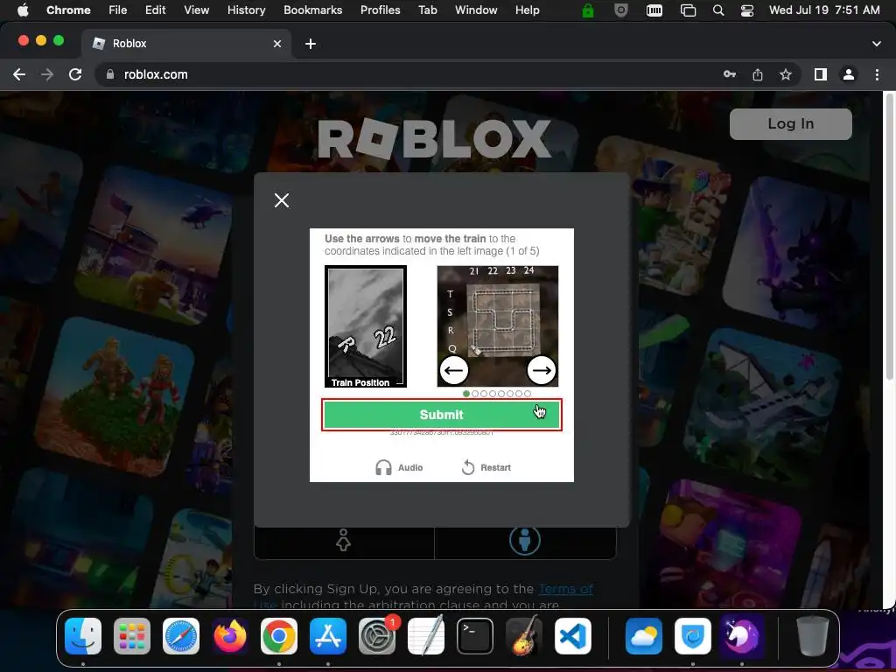Bookmark this tab with the star icon
This screenshot has width=896, height=672.
point(786,74)
